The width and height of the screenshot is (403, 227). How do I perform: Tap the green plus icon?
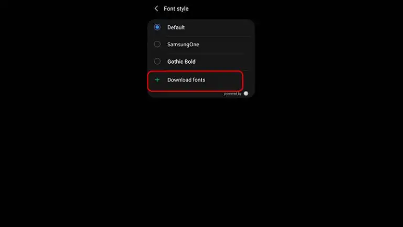coord(157,80)
